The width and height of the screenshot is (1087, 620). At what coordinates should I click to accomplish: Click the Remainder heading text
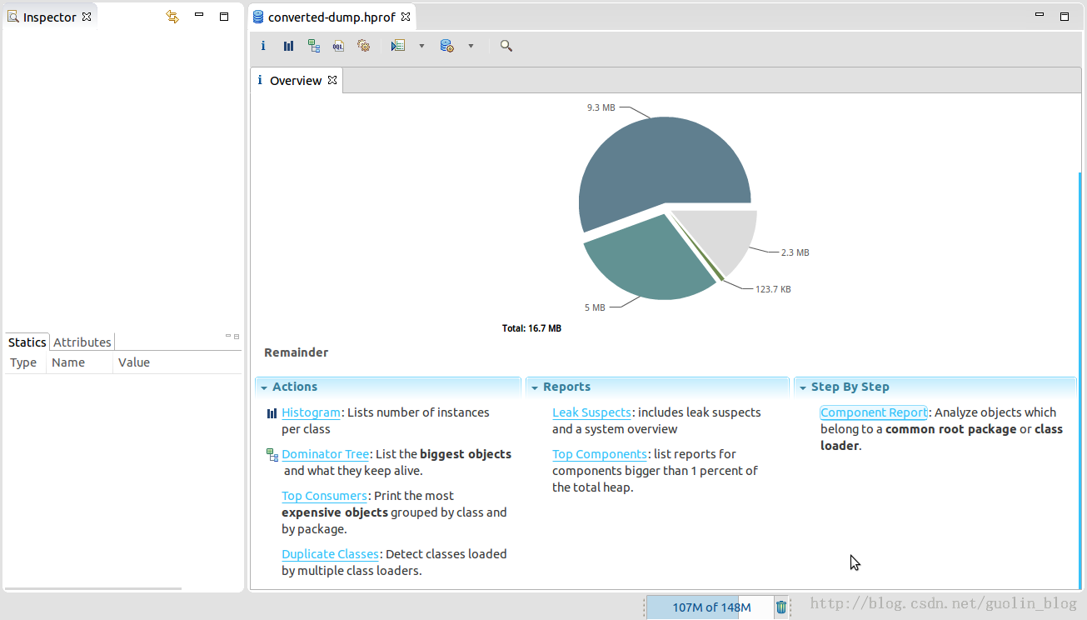[296, 352]
